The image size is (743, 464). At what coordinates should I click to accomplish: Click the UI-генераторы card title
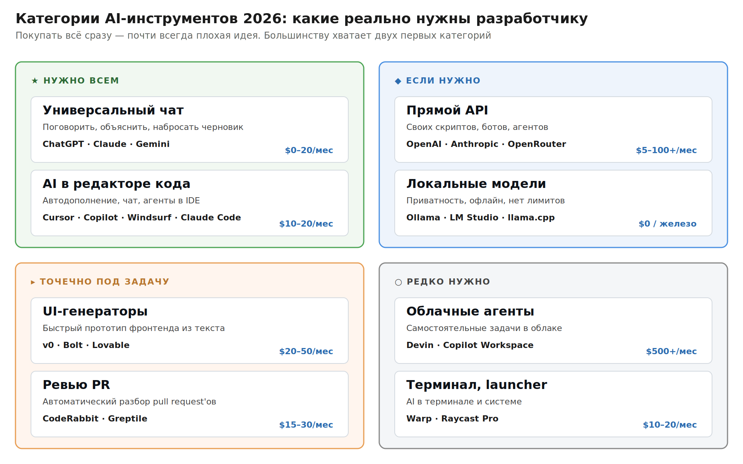[x=95, y=311]
